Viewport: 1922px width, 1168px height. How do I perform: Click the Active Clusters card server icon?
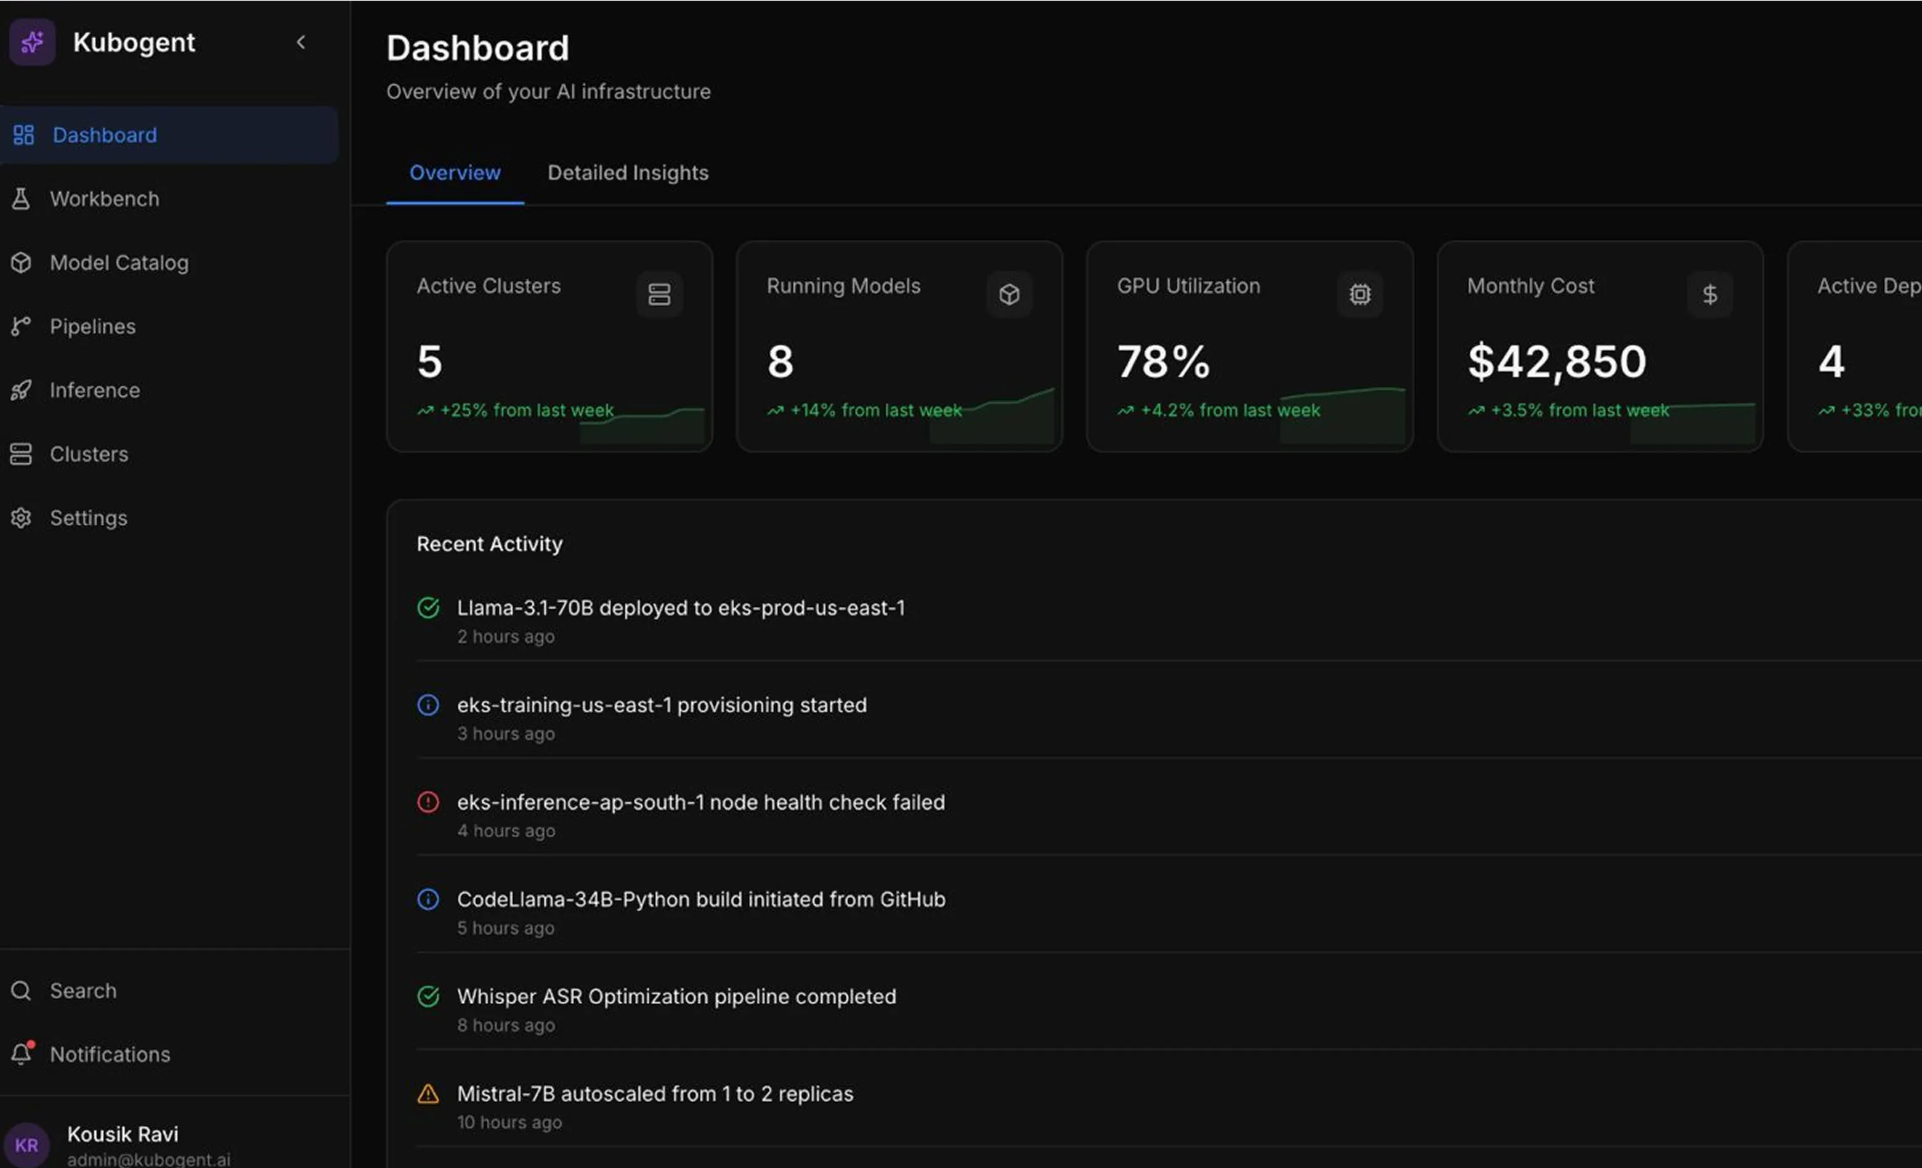pos(659,294)
